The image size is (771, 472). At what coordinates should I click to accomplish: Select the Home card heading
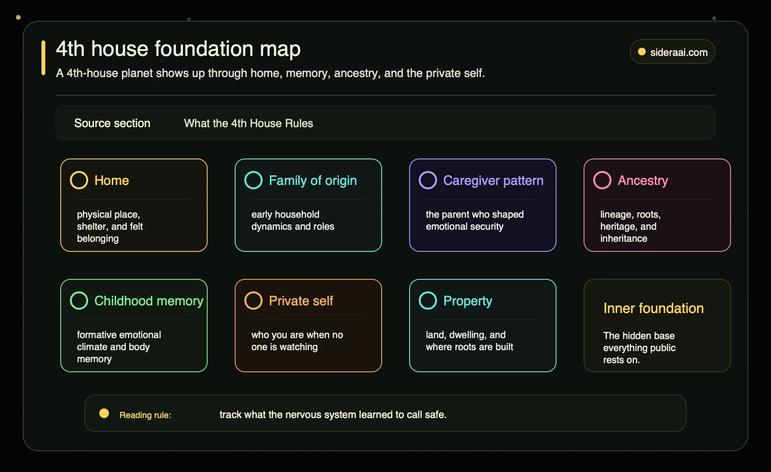pos(112,181)
